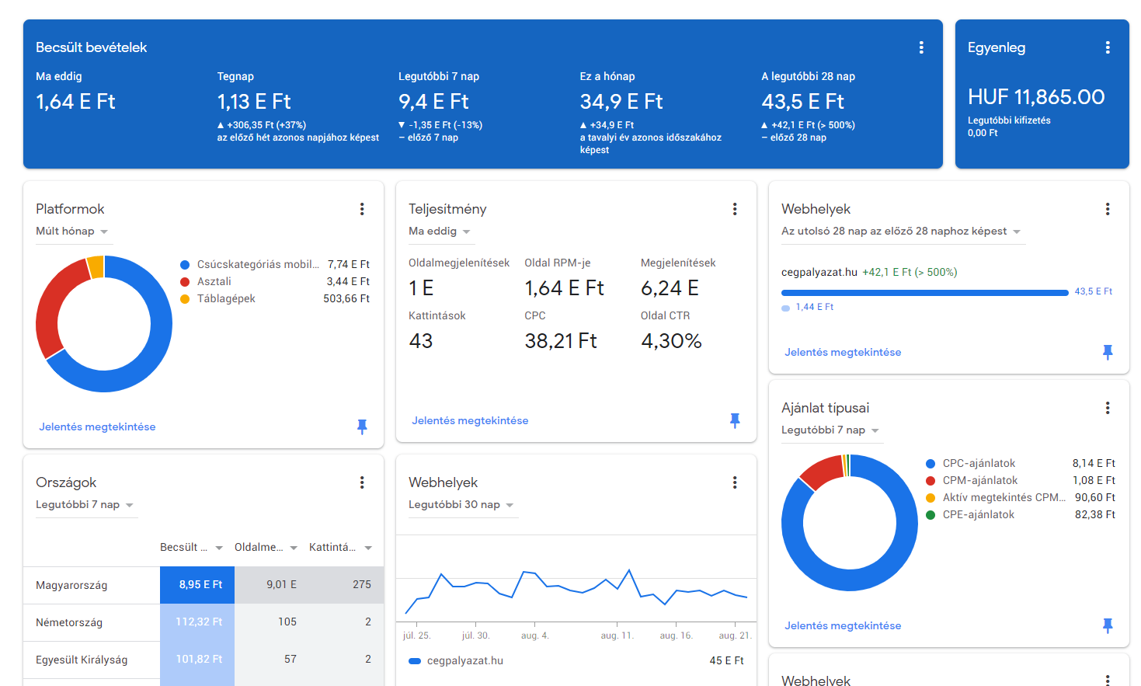Open the Ajánlat típusai card three-dot menu
Screen dimensions: 1141x686
pos(1108,408)
